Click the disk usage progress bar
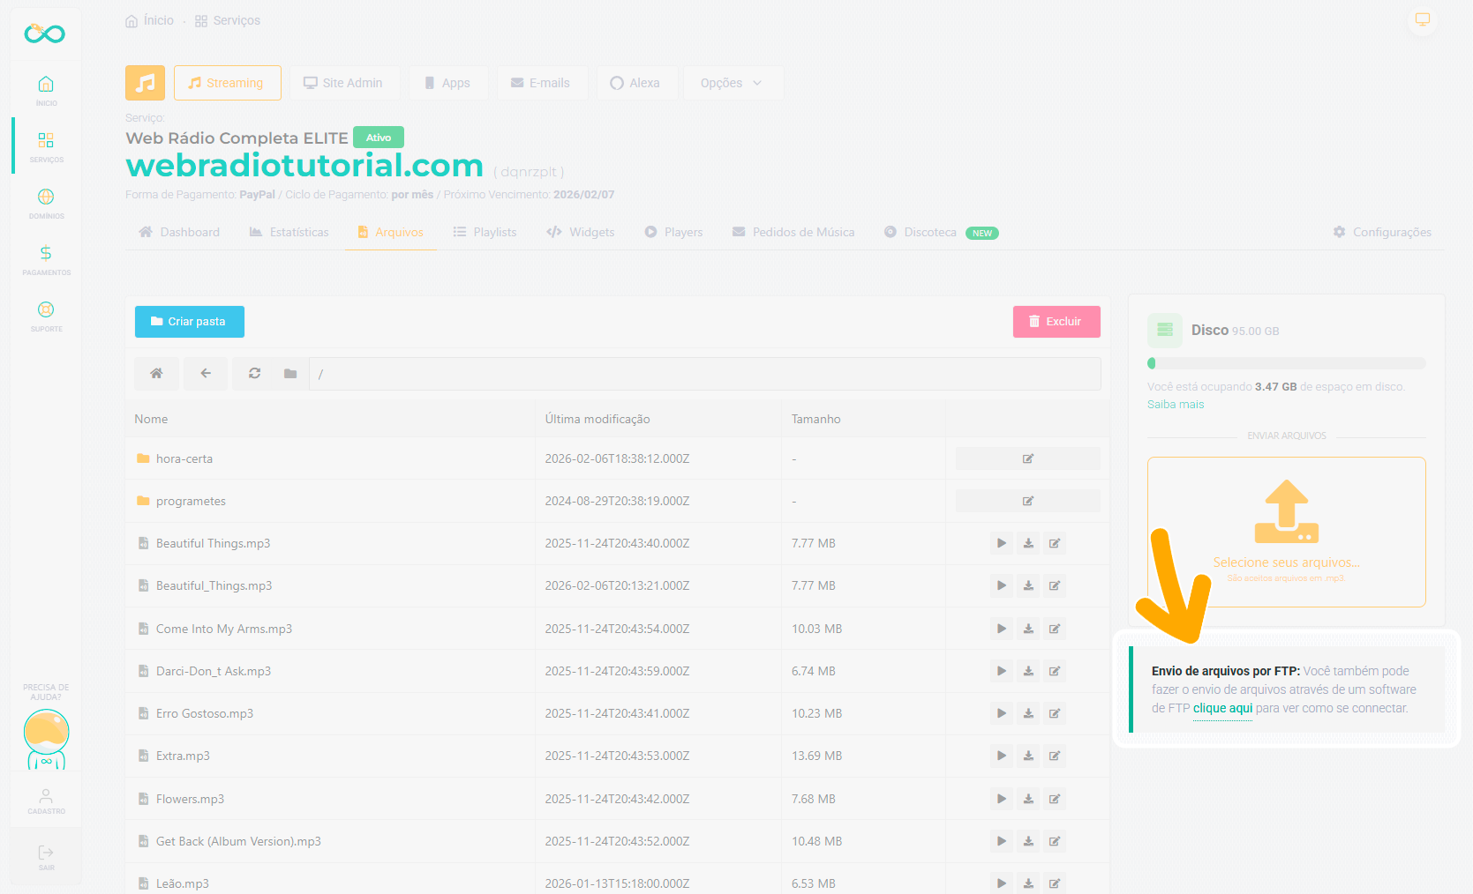The image size is (1473, 894). pyautogui.click(x=1286, y=363)
